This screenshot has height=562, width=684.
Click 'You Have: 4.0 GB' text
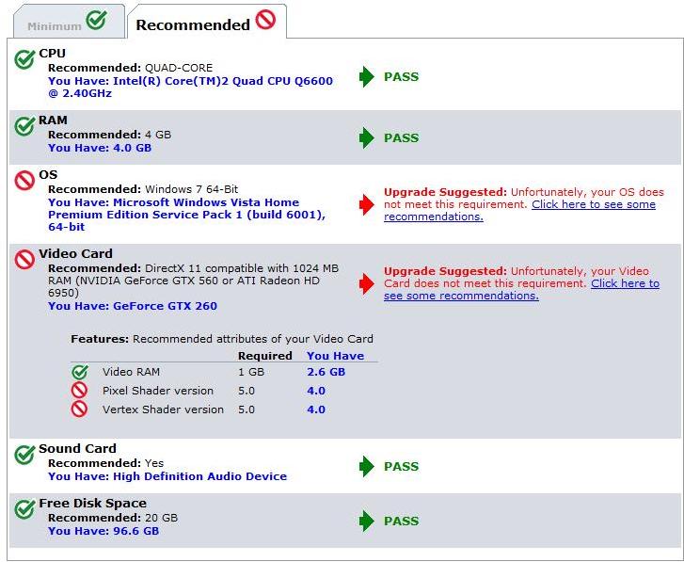100,148
